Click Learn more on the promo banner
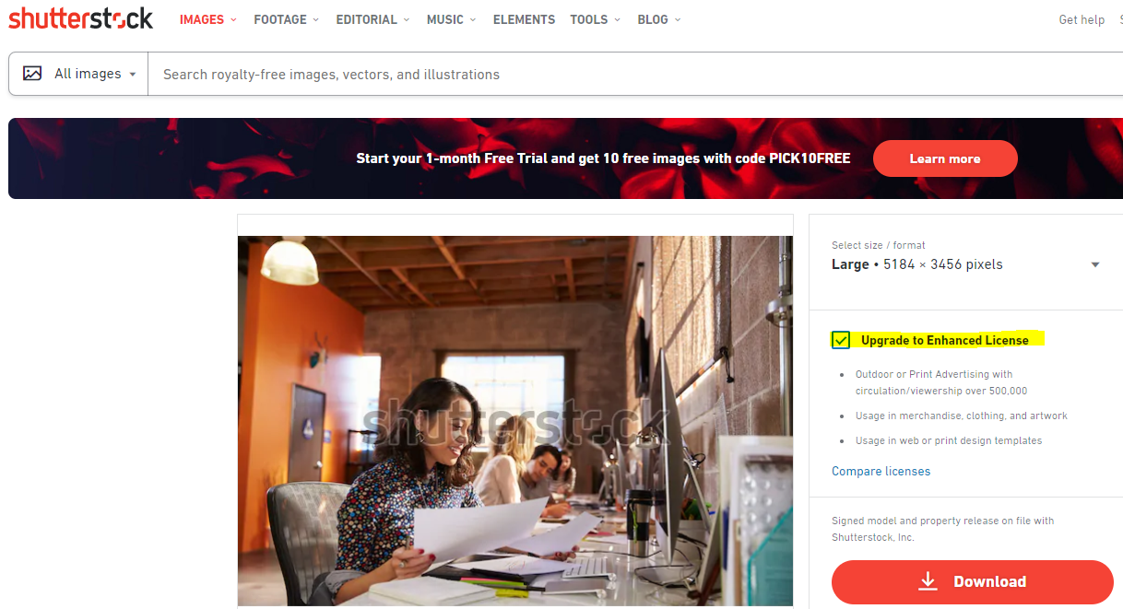The width and height of the screenshot is (1123, 609). pos(945,158)
